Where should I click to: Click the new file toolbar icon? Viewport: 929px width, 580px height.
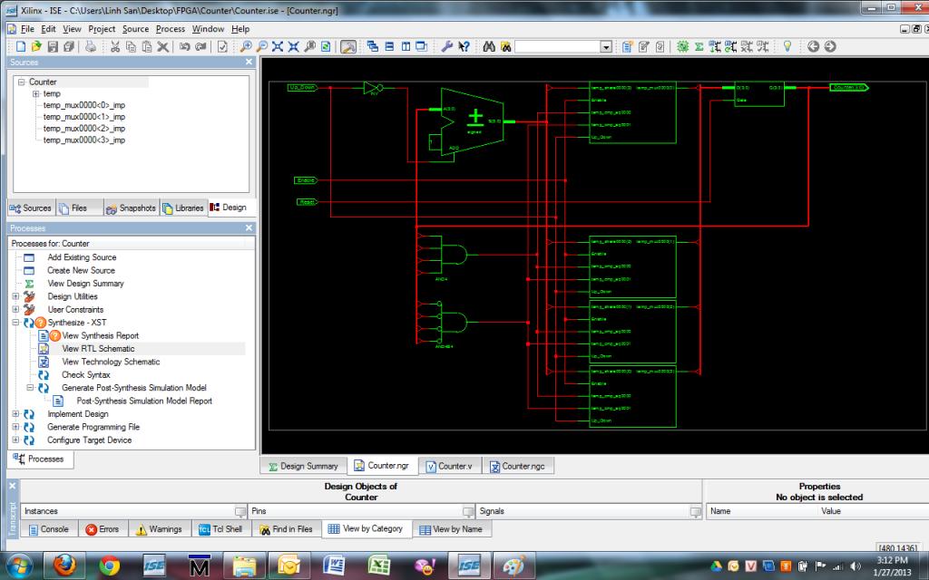pos(20,46)
